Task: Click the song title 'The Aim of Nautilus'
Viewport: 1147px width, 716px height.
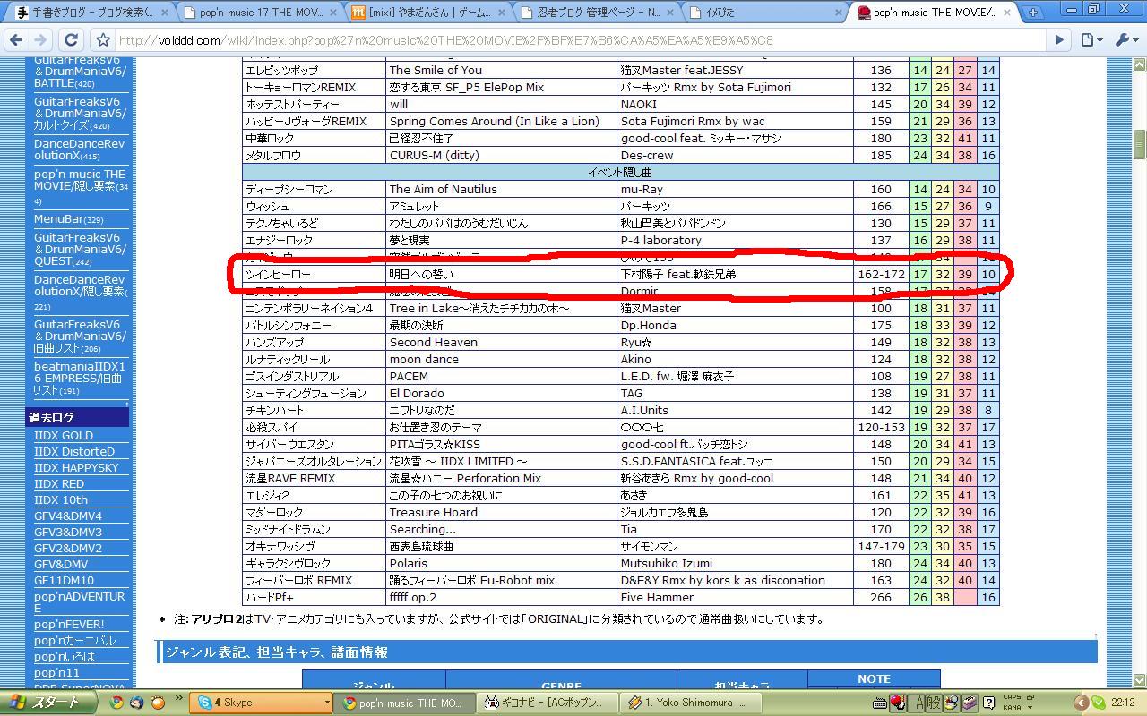Action: 443,189
